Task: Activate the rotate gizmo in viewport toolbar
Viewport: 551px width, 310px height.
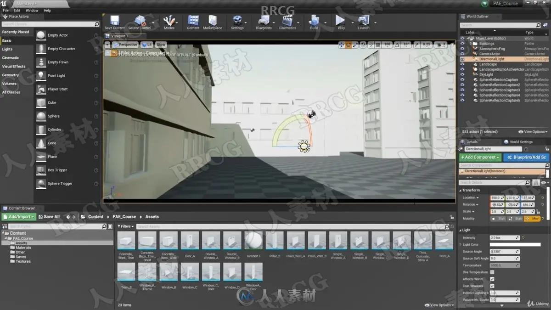Action: click(349, 45)
